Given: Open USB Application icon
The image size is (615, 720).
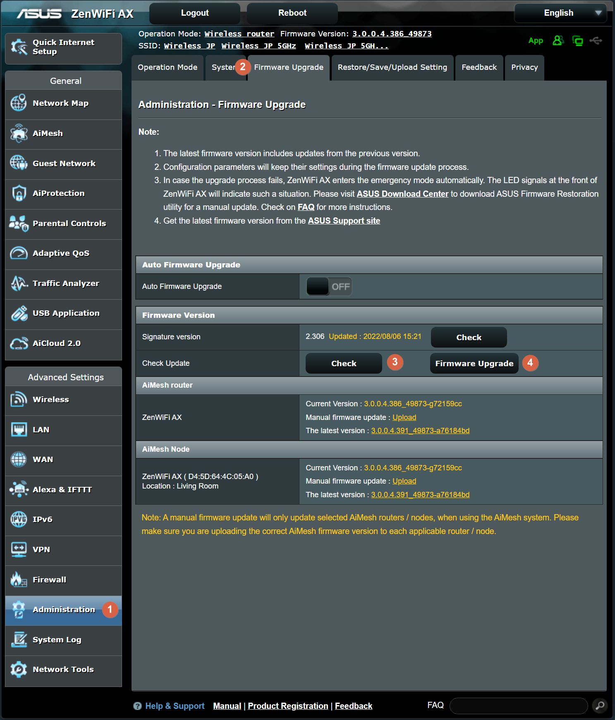Looking at the screenshot, I should pyautogui.click(x=19, y=313).
